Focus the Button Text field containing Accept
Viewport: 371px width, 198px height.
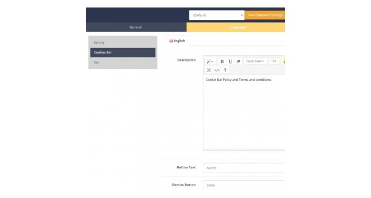click(244, 168)
